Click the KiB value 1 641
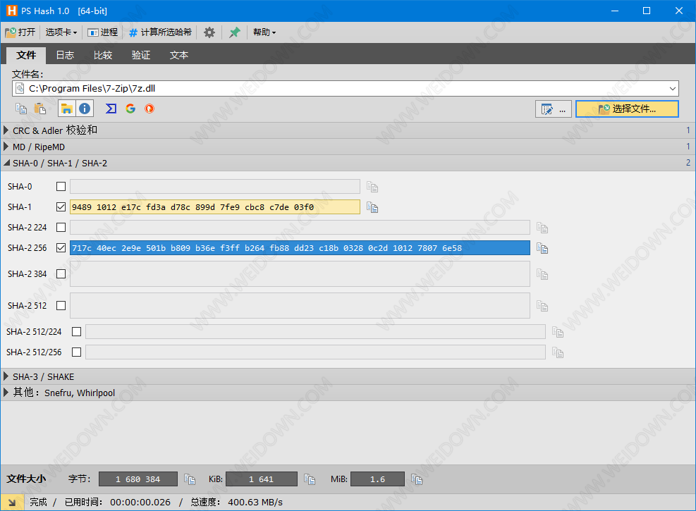 (262, 479)
